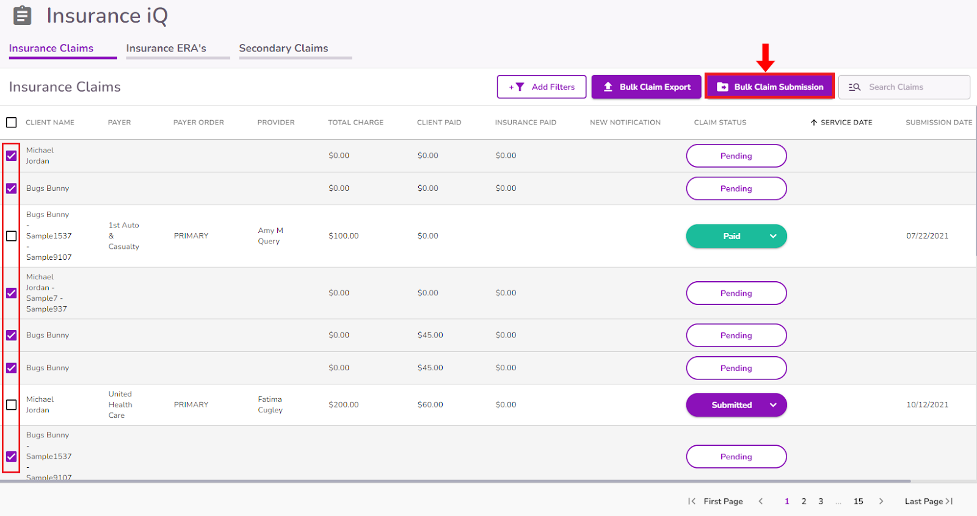977x516 pixels.
Task: Click the search magnifier icon
Action: pos(855,87)
